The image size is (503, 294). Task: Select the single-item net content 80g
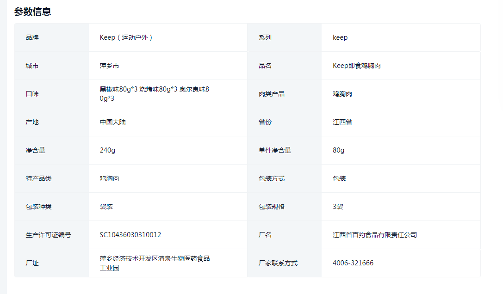point(338,150)
